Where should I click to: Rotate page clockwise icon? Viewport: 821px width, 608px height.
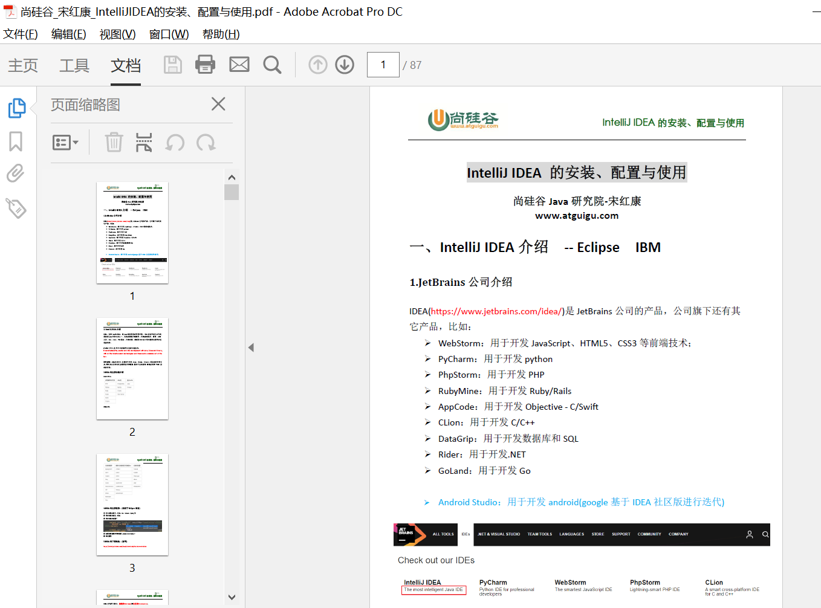(206, 143)
